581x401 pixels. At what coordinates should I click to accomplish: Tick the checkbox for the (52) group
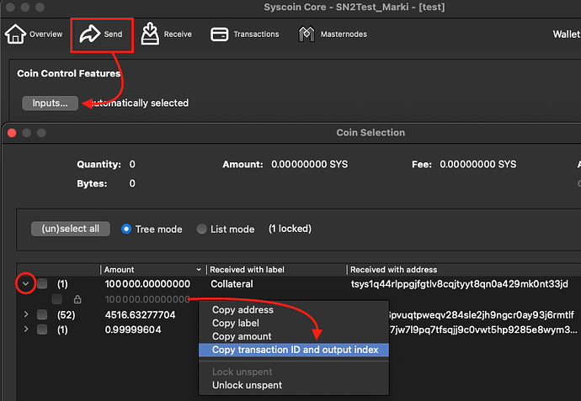click(x=42, y=315)
